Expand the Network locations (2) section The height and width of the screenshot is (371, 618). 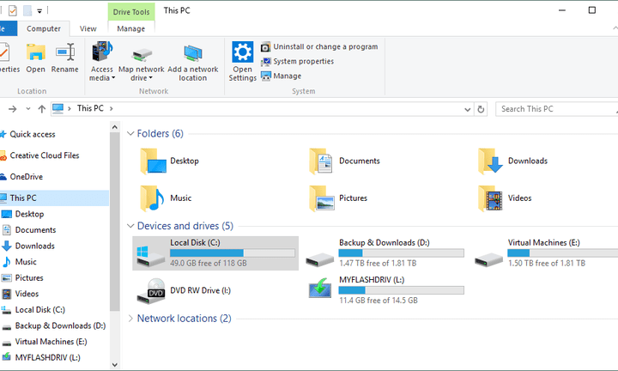click(130, 318)
